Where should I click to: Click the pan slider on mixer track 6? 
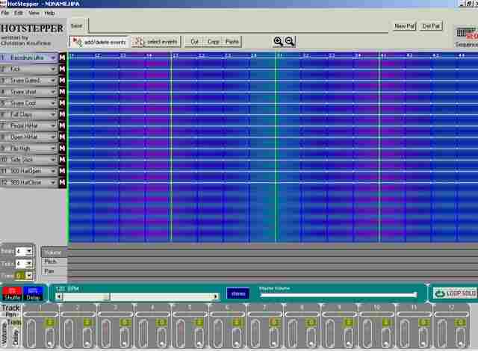click(x=227, y=314)
